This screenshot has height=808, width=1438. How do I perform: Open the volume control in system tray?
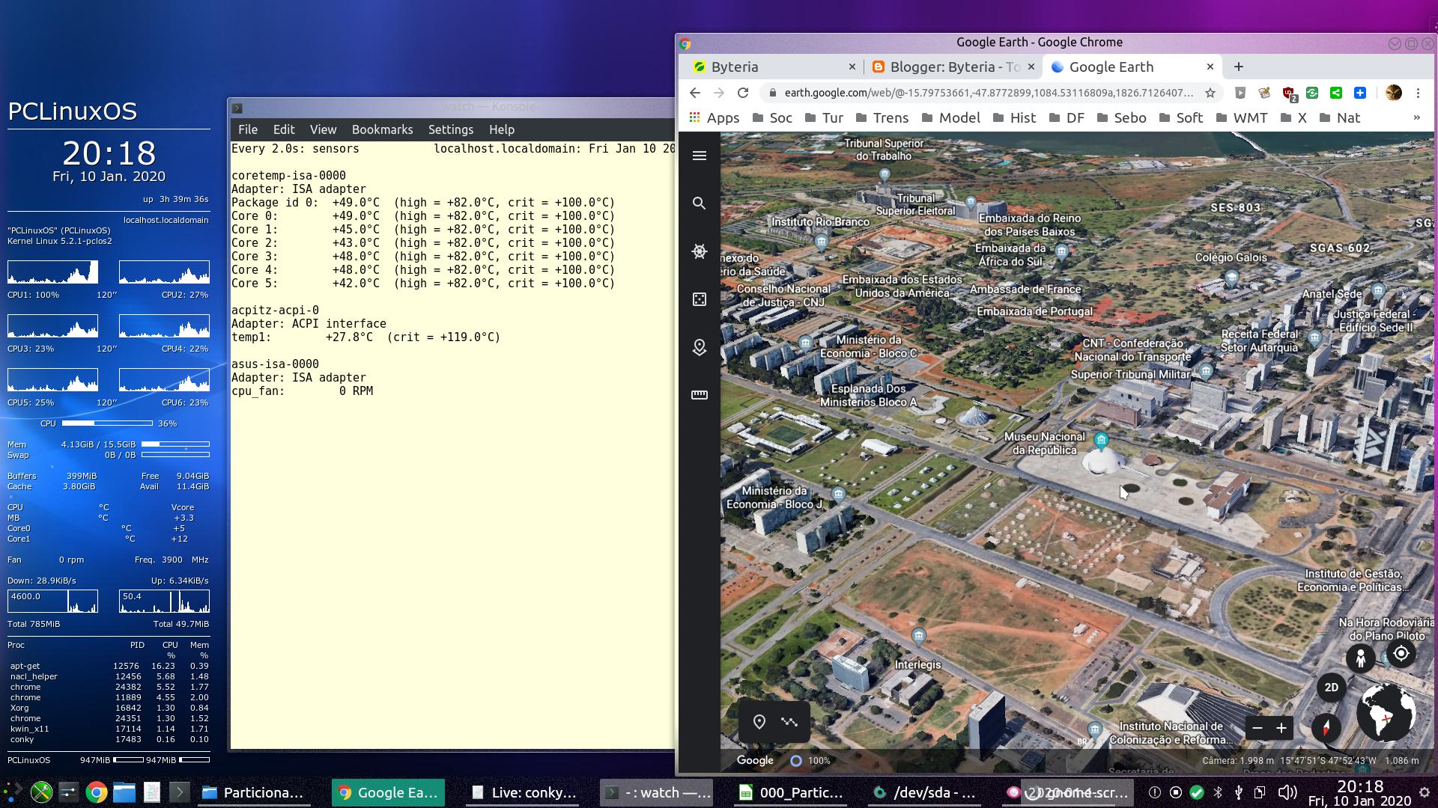click(1287, 792)
